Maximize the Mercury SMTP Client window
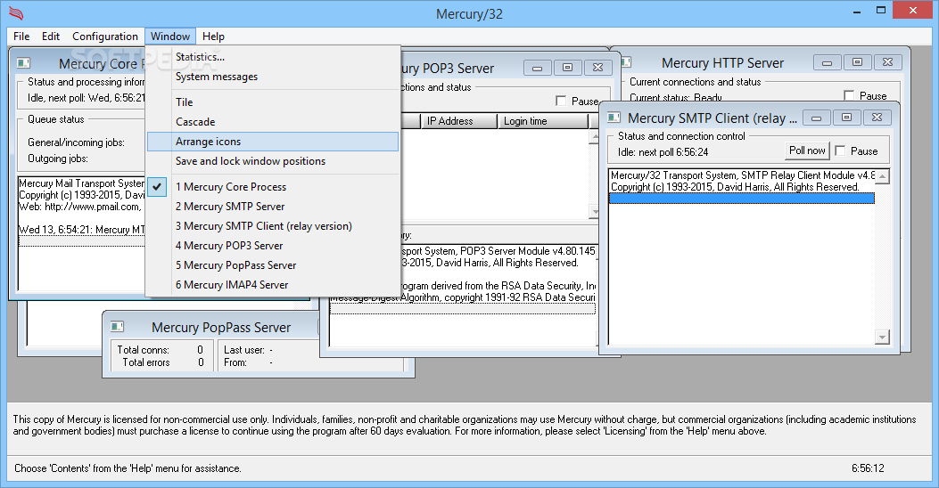The width and height of the screenshot is (939, 488). click(x=846, y=118)
